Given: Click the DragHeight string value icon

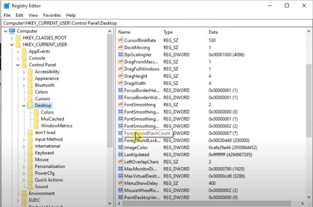Looking at the screenshot, I should [x=121, y=76].
